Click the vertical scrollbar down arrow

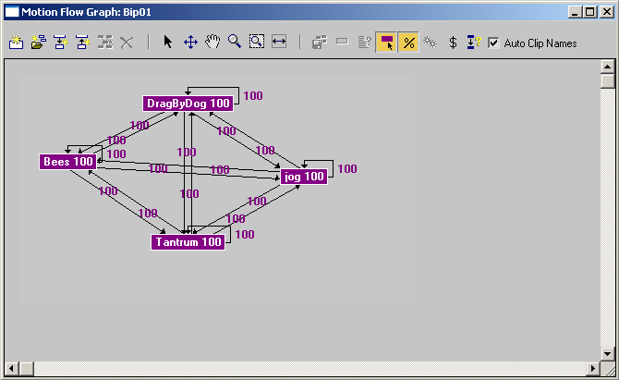607,353
